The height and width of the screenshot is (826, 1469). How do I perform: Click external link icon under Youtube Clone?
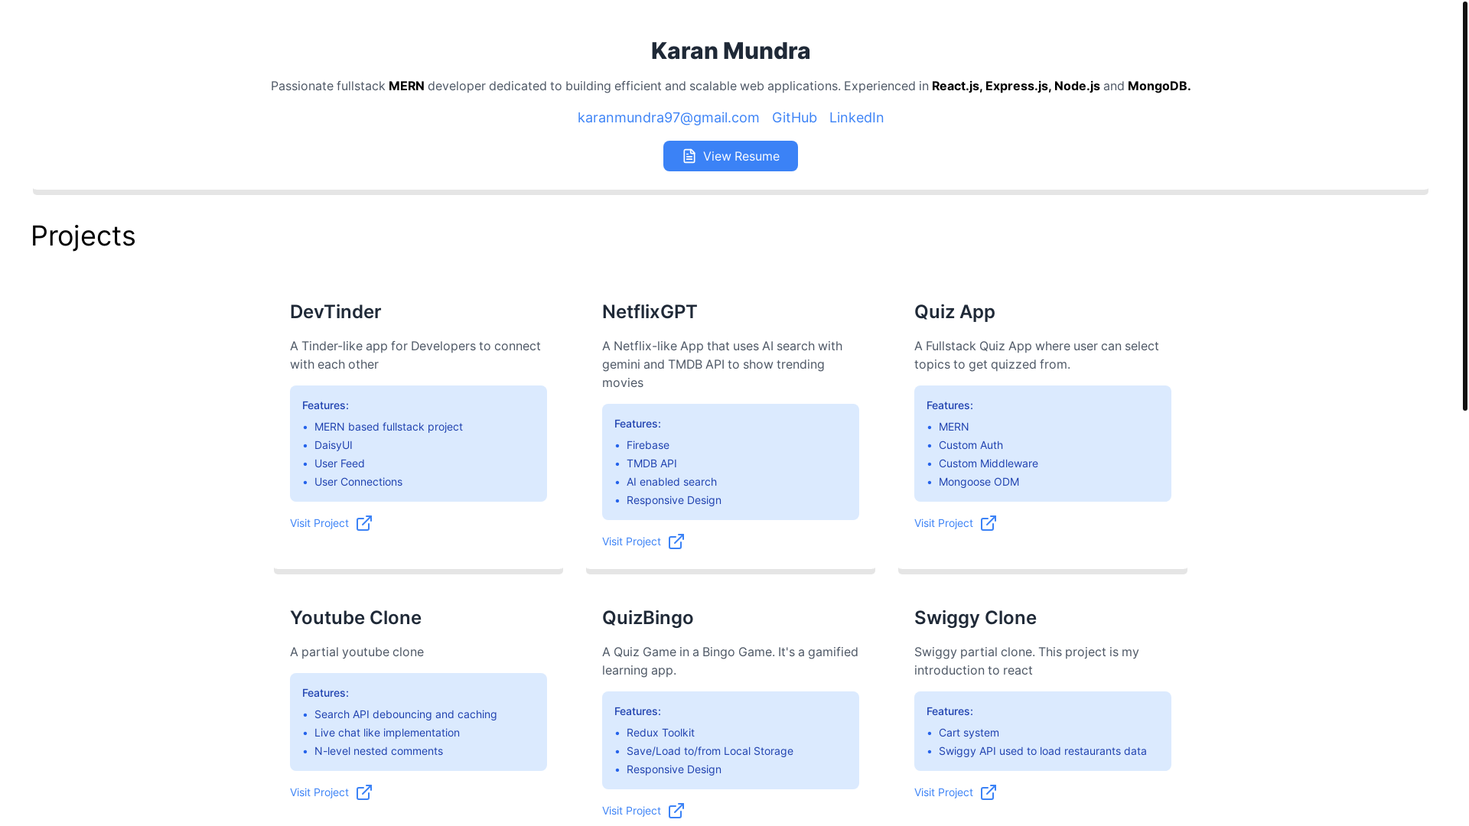(364, 792)
